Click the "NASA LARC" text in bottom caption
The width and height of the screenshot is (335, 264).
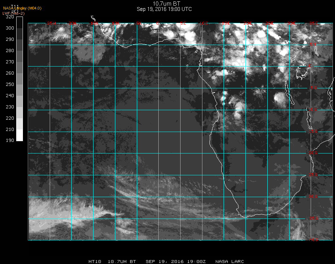[x=230, y=262]
